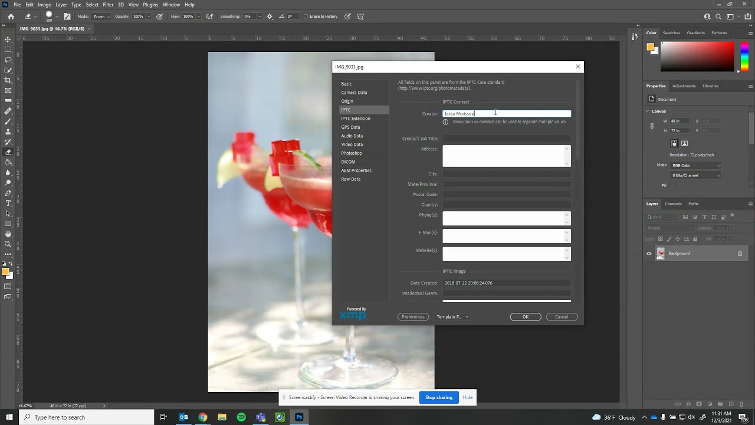Select the Move tool
The height and width of the screenshot is (425, 755).
point(8,39)
